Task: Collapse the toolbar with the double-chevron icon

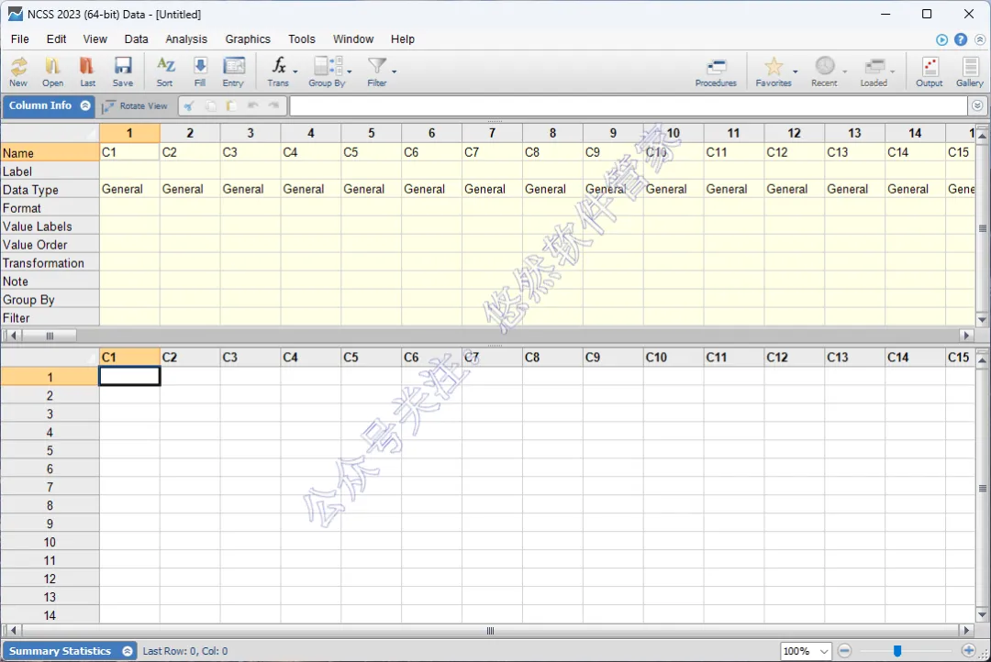Action: [x=980, y=39]
